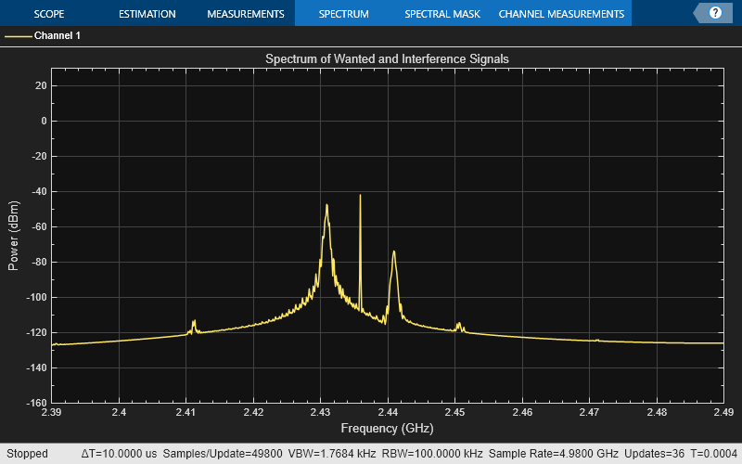This screenshot has height=464, width=742.
Task: Click the T=0.0004 status entry
Action: pyautogui.click(x=714, y=454)
